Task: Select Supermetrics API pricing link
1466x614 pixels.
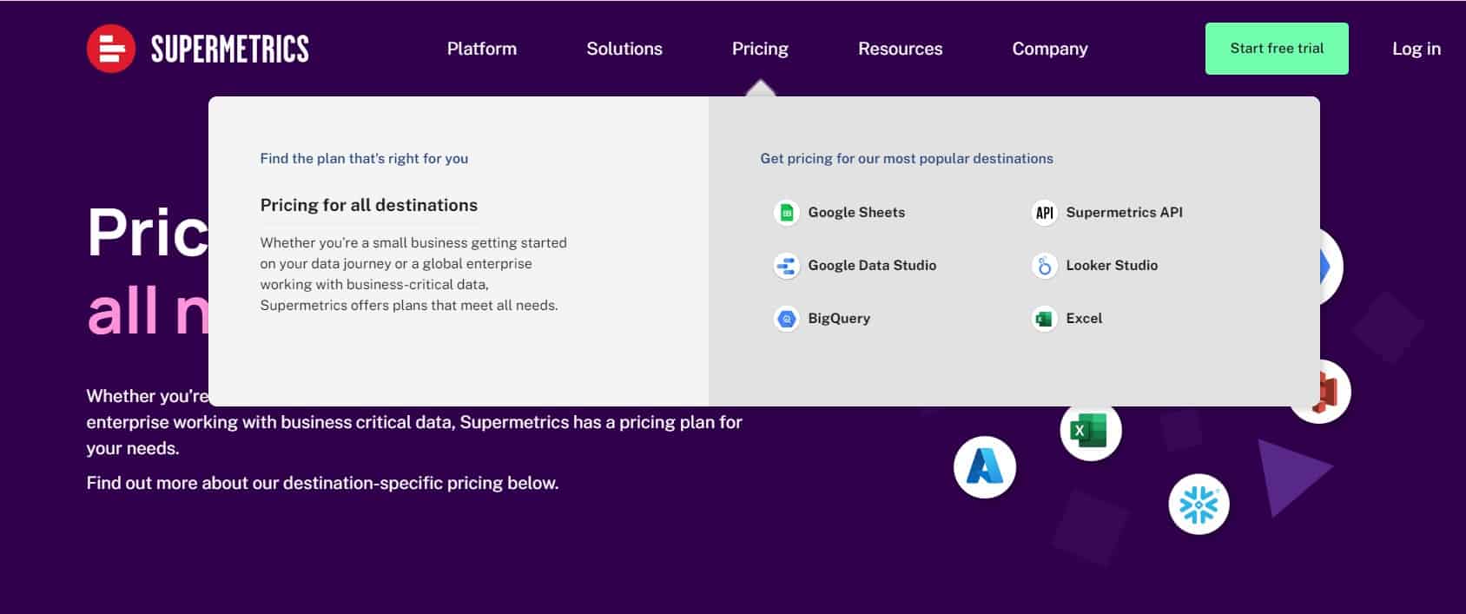Action: [1125, 213]
